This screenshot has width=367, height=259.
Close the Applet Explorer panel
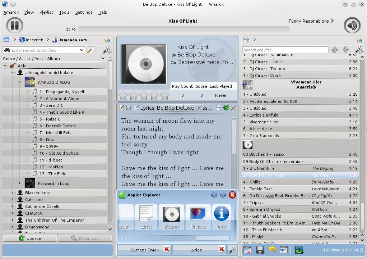click(x=232, y=195)
